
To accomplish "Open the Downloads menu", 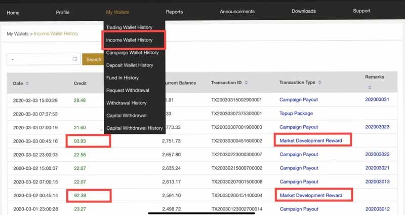I will pos(304,11).
